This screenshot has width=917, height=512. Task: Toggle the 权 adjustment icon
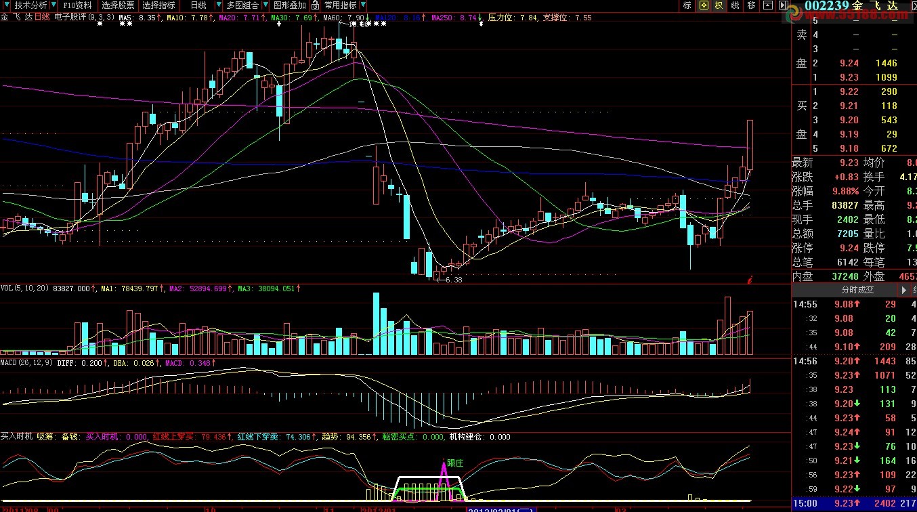click(x=719, y=5)
